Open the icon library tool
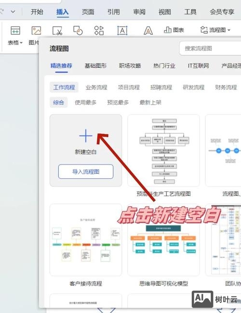The width and height of the screenshot is (241, 313). [99, 30]
